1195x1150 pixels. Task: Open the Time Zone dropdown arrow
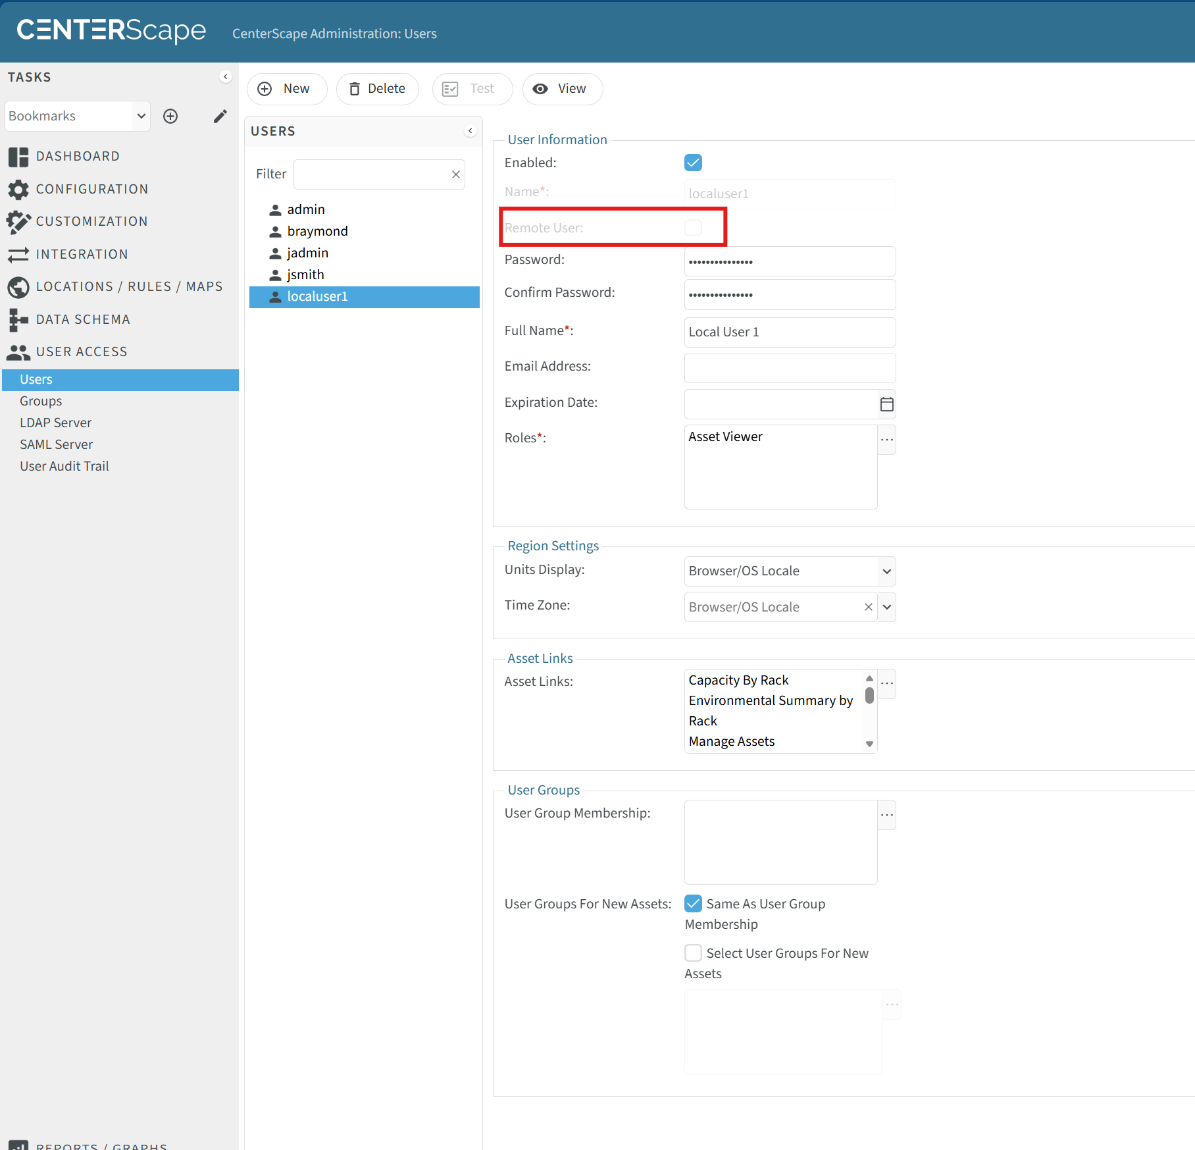(x=886, y=607)
